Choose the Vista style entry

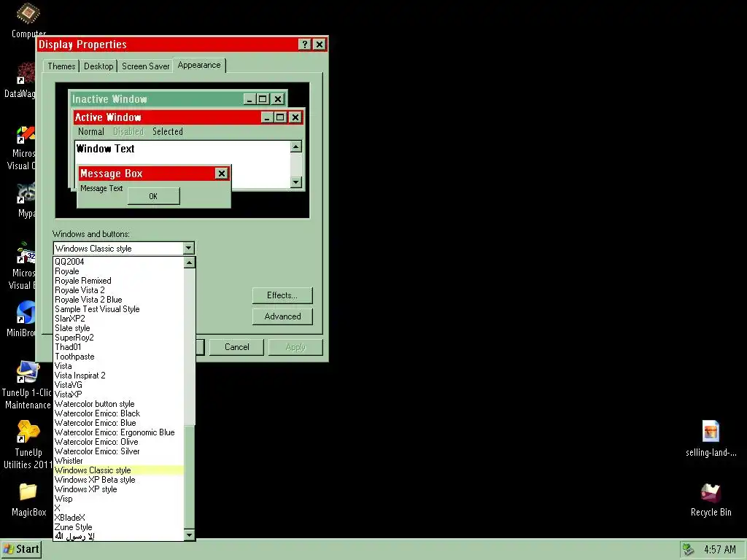tap(119, 366)
